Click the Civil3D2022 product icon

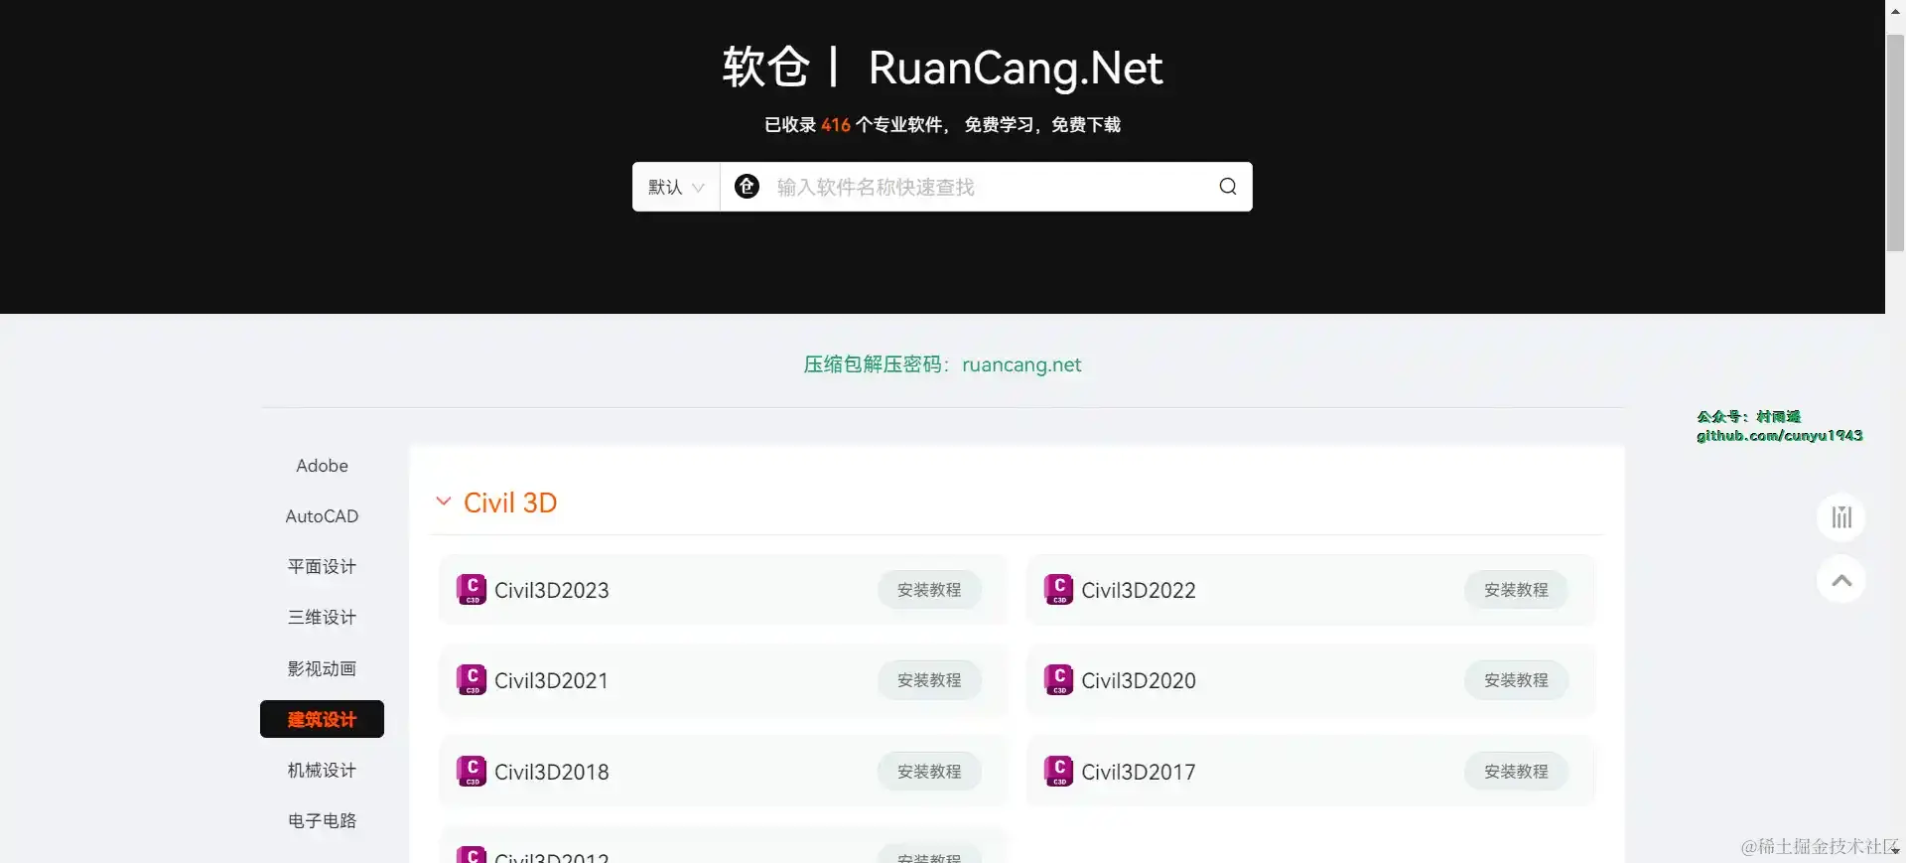(x=1058, y=590)
